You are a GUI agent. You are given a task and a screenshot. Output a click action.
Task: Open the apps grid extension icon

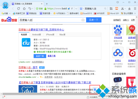pos(111,9)
